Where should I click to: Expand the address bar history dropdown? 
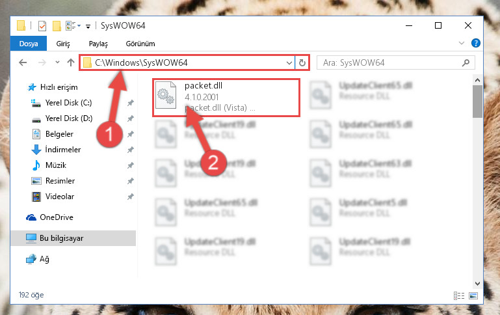pos(289,63)
